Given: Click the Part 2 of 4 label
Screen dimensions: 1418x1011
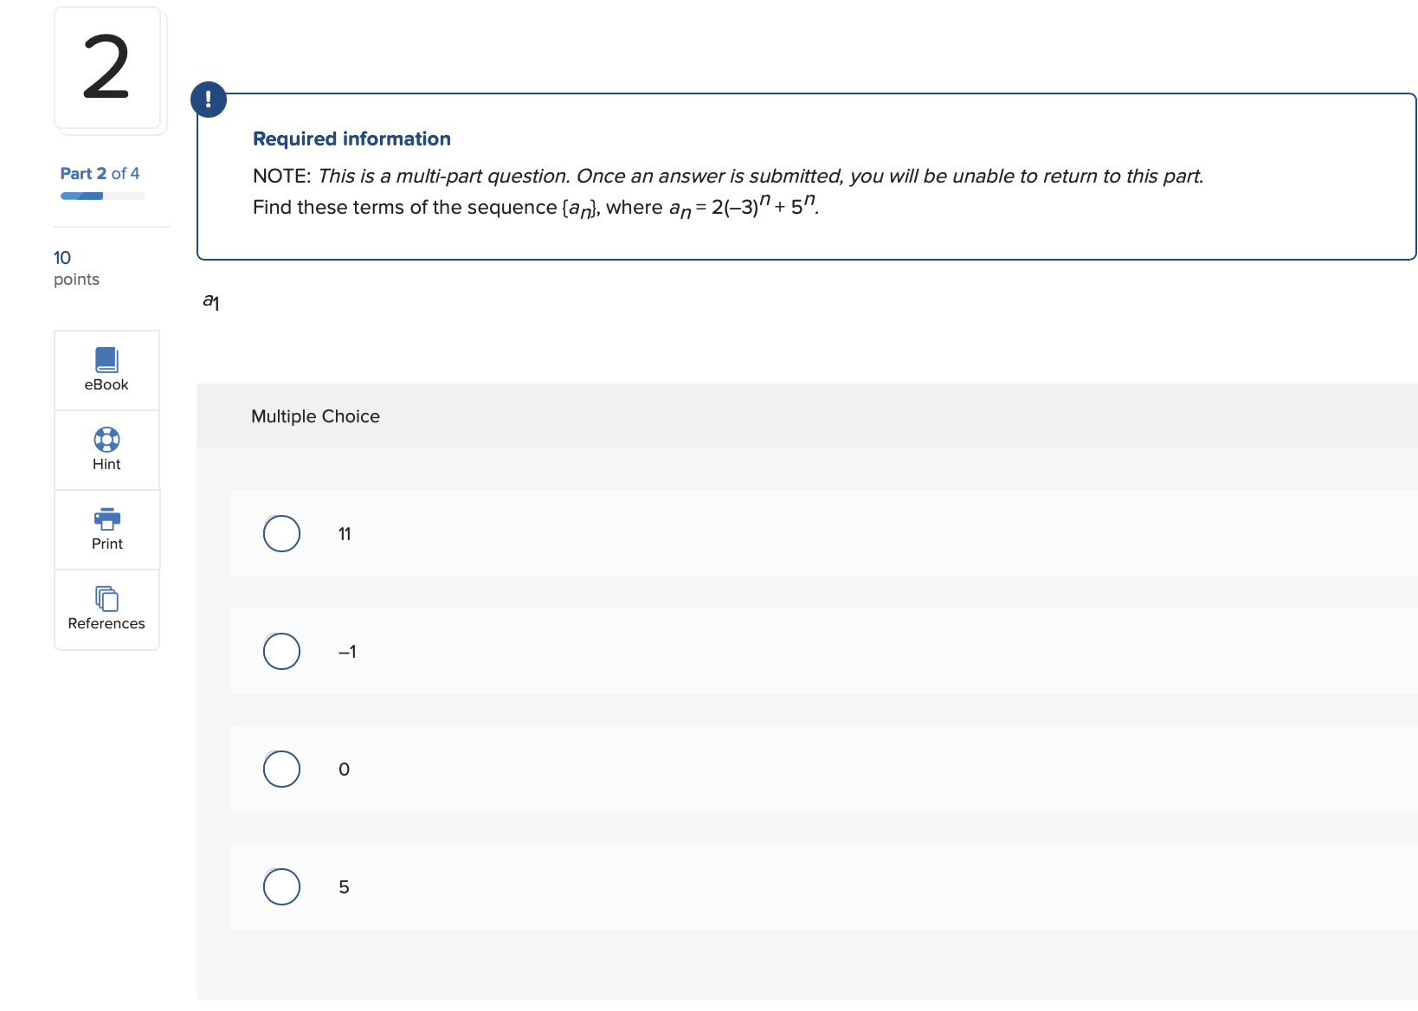Looking at the screenshot, I should tap(100, 173).
